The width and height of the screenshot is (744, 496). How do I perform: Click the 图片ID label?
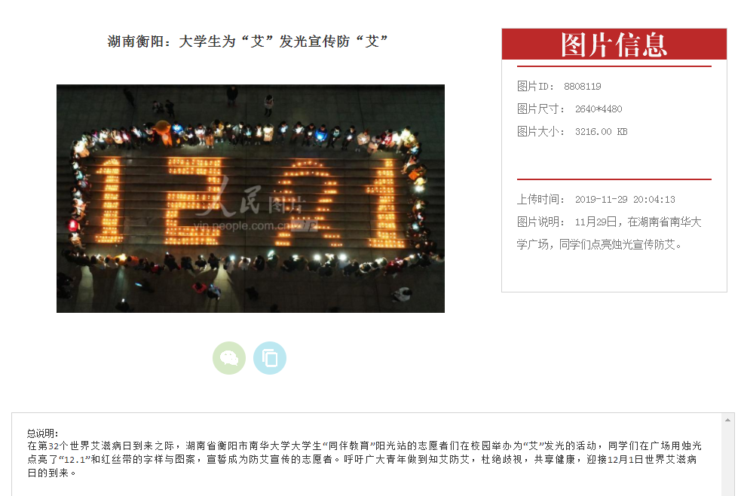[535, 87]
